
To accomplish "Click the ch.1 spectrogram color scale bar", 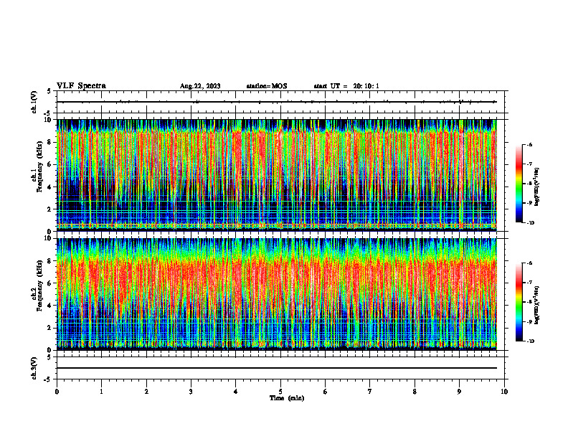I will point(519,184).
